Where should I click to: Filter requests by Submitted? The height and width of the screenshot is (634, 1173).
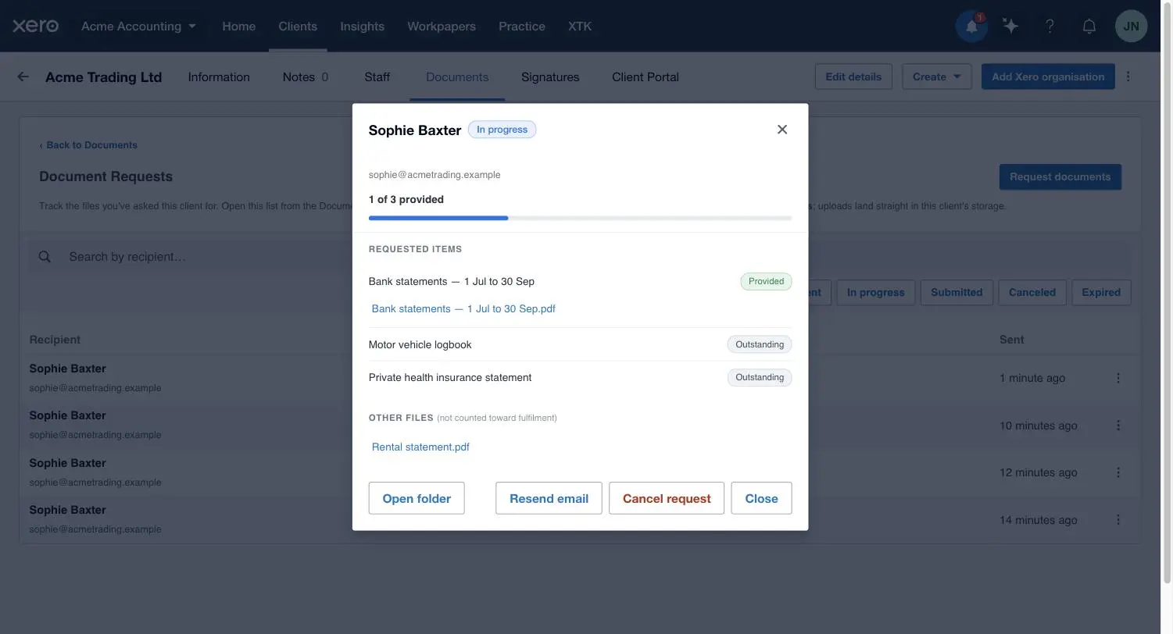(x=957, y=293)
